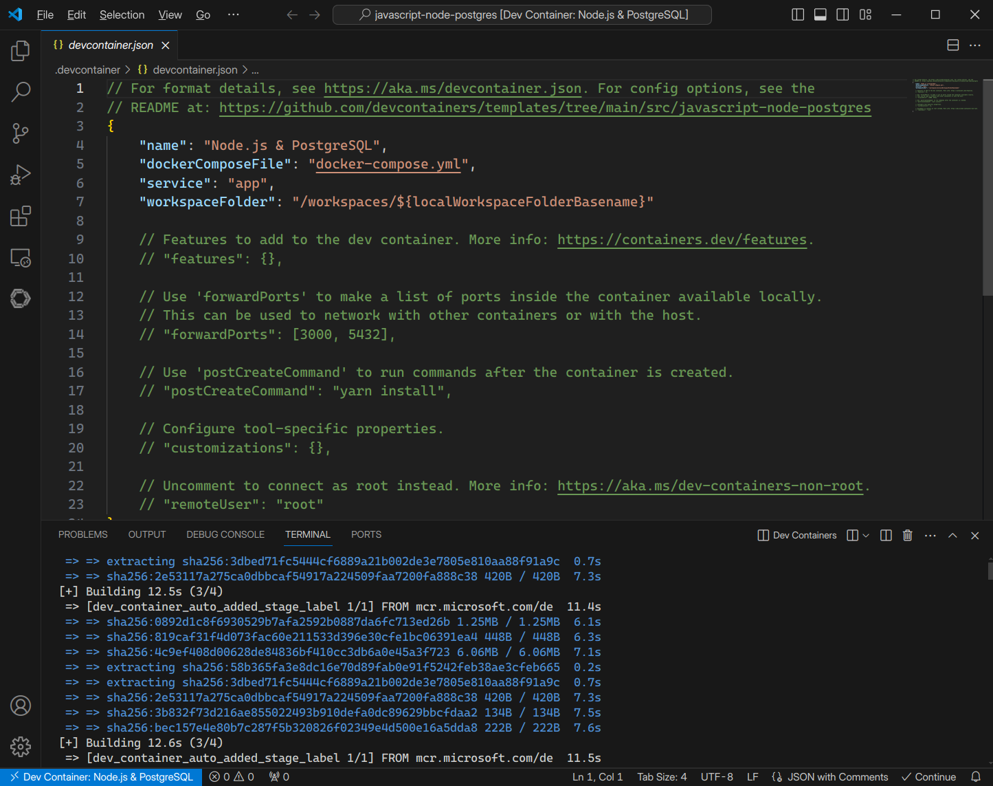Open the menu bar overflow ellipsis

[234, 14]
